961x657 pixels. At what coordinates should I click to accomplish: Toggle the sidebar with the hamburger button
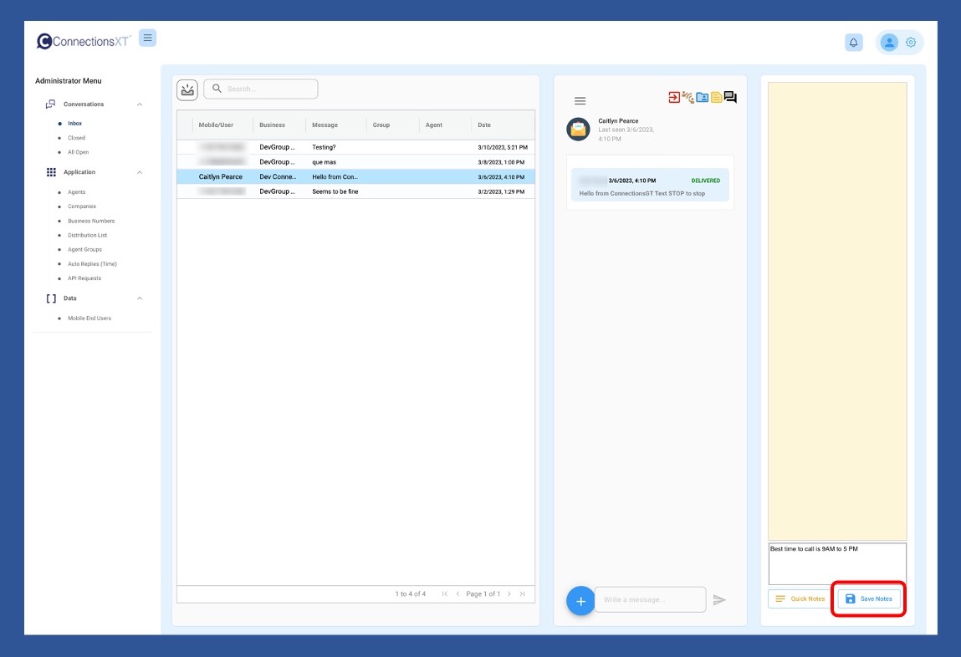147,38
